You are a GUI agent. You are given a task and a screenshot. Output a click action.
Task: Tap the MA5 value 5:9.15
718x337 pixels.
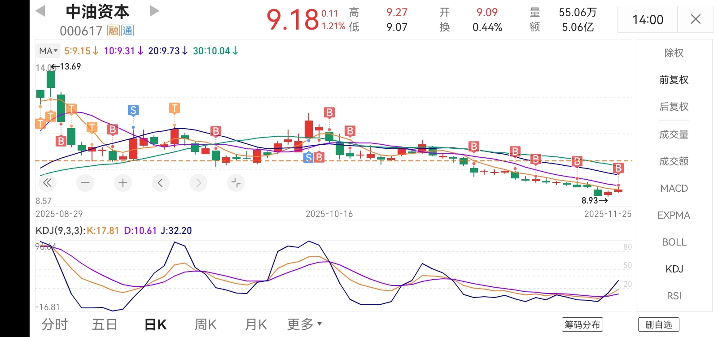[81, 51]
